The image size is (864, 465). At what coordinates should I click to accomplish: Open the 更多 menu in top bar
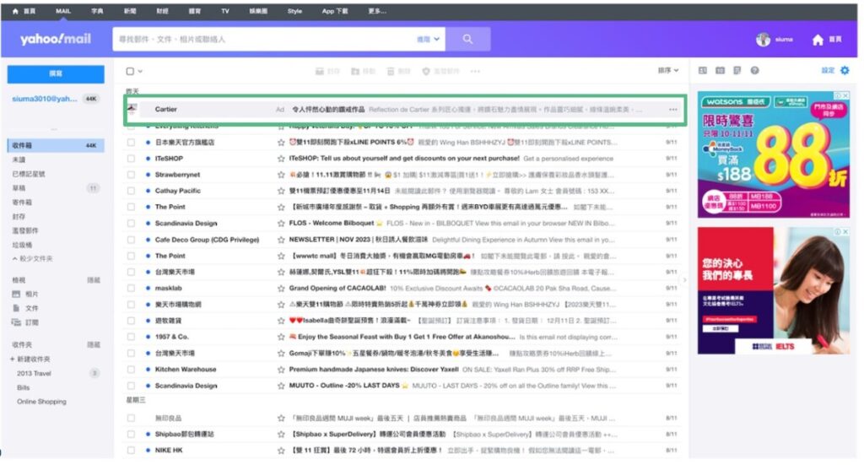click(377, 11)
